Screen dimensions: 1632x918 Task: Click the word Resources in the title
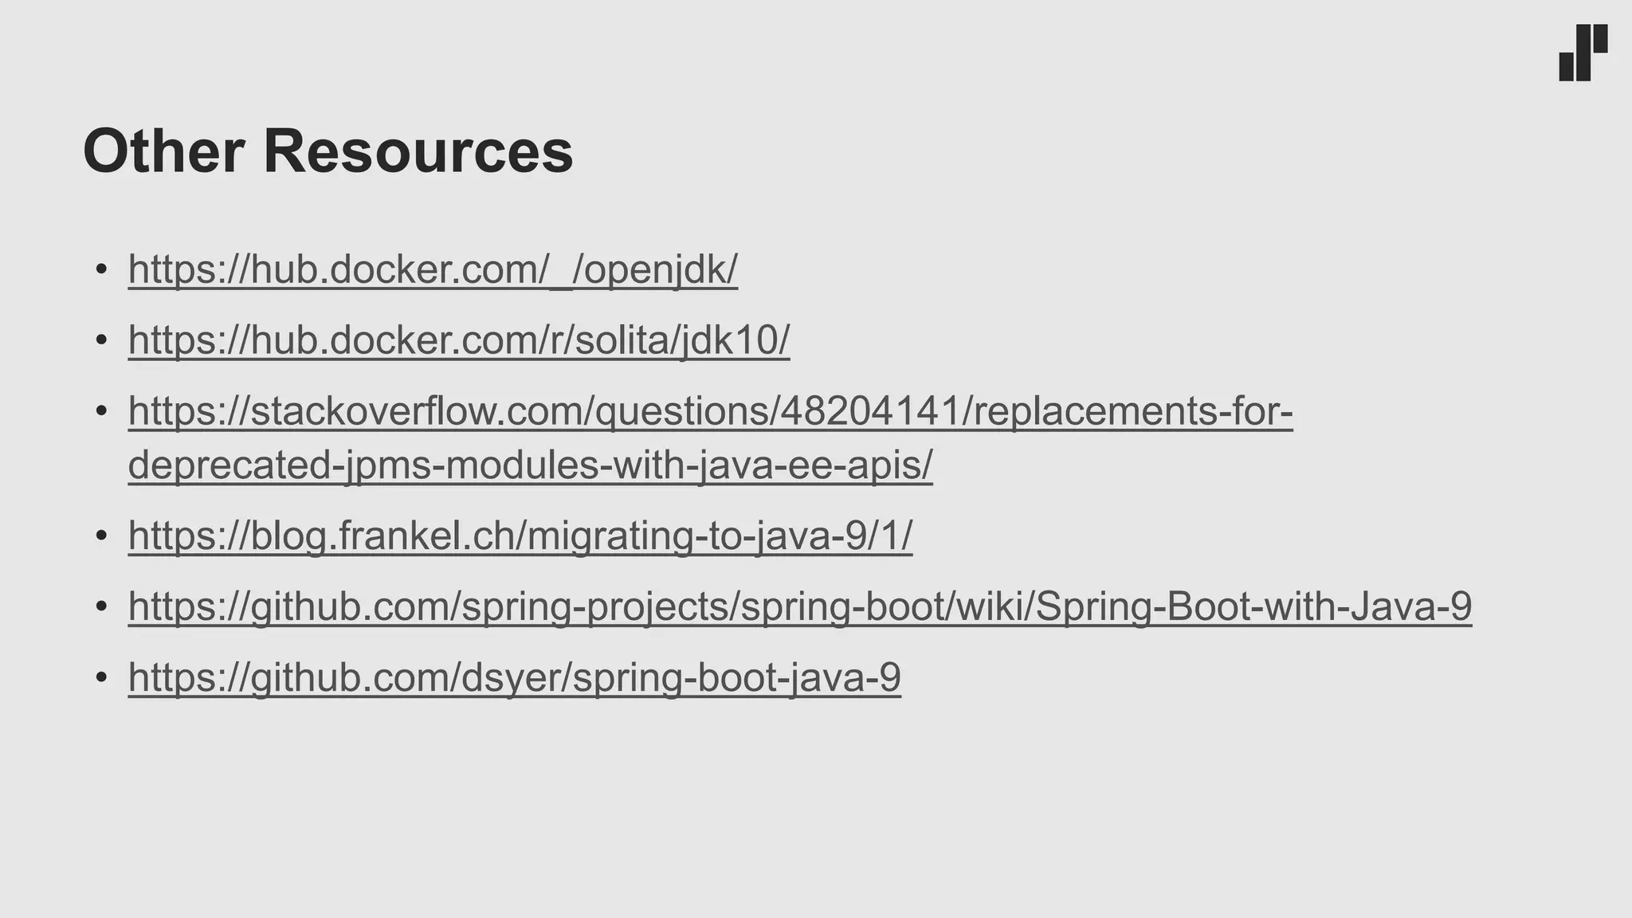418,151
